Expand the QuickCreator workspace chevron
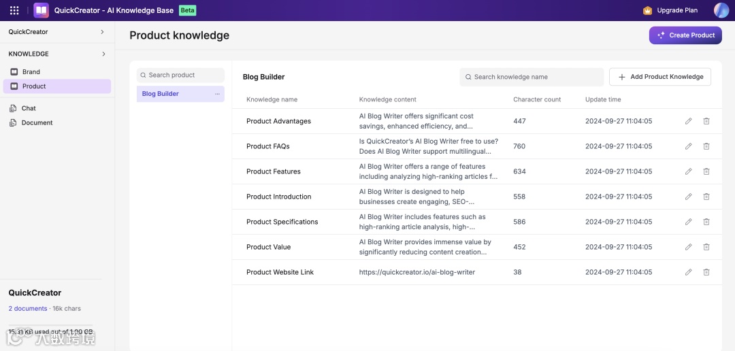The width and height of the screenshot is (735, 351). 103,32
